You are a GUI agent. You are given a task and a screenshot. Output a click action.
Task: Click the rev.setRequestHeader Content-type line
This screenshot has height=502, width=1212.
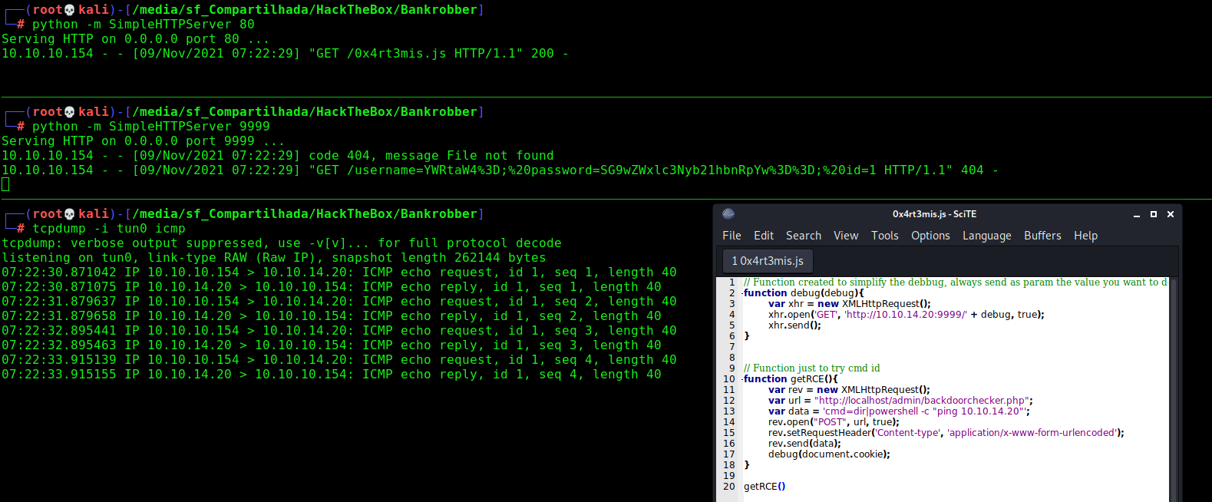click(946, 433)
